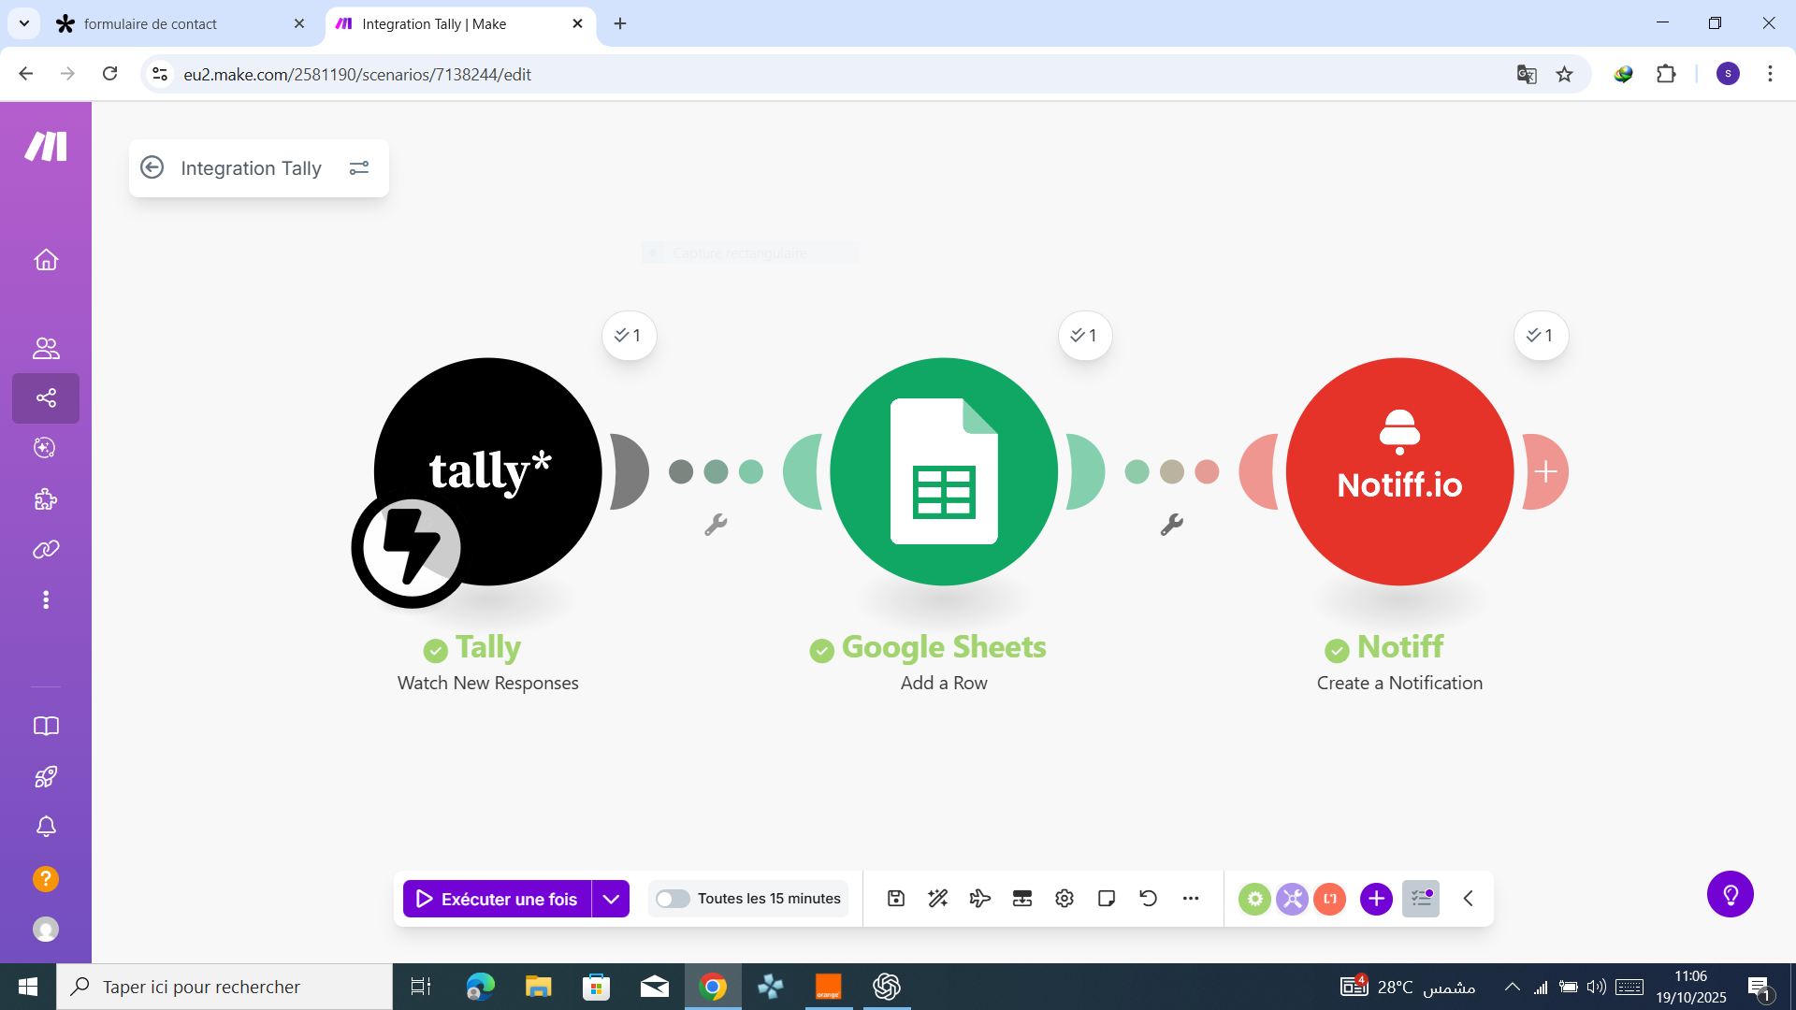Screen dimensions: 1796x1010
Task: Click the notes sticky-note icon
Action: pyautogui.click(x=1106, y=899)
